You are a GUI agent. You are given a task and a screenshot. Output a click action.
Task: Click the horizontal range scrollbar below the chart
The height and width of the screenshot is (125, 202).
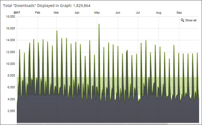[x=108, y=124]
